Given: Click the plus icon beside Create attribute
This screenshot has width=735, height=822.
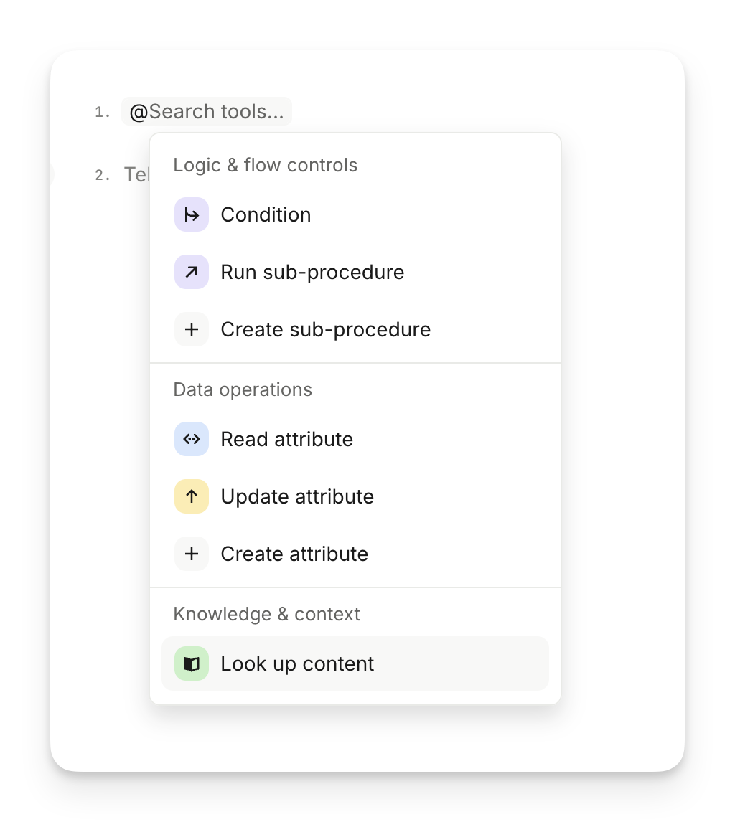Looking at the screenshot, I should click(x=192, y=554).
